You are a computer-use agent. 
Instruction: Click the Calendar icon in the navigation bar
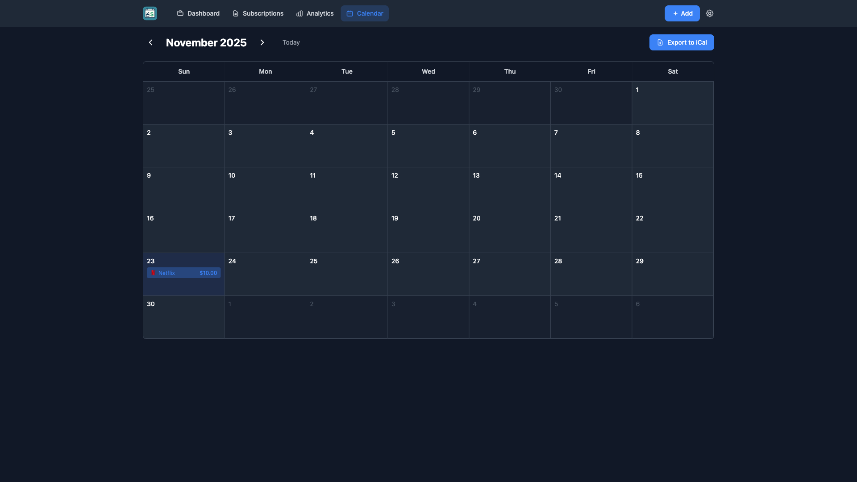point(350,13)
